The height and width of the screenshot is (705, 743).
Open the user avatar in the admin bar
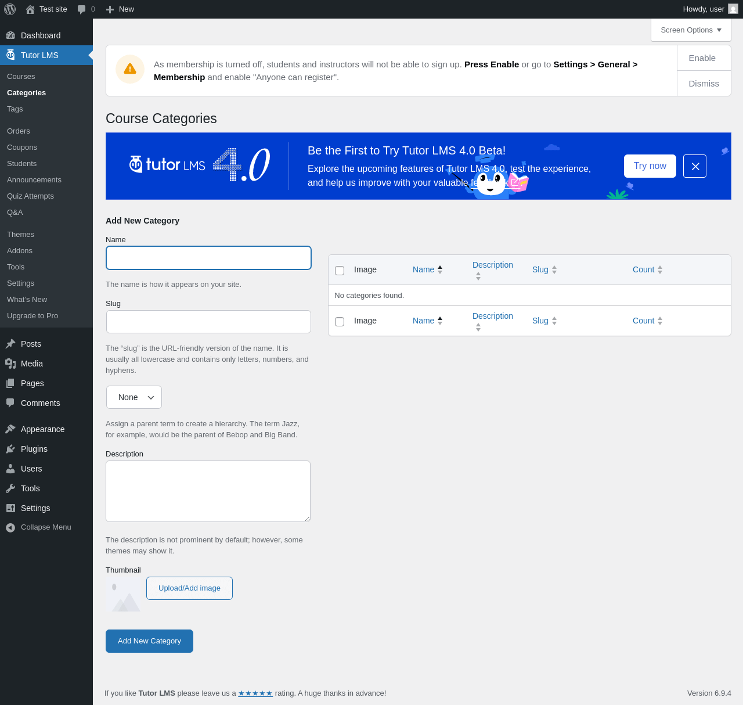point(733,9)
